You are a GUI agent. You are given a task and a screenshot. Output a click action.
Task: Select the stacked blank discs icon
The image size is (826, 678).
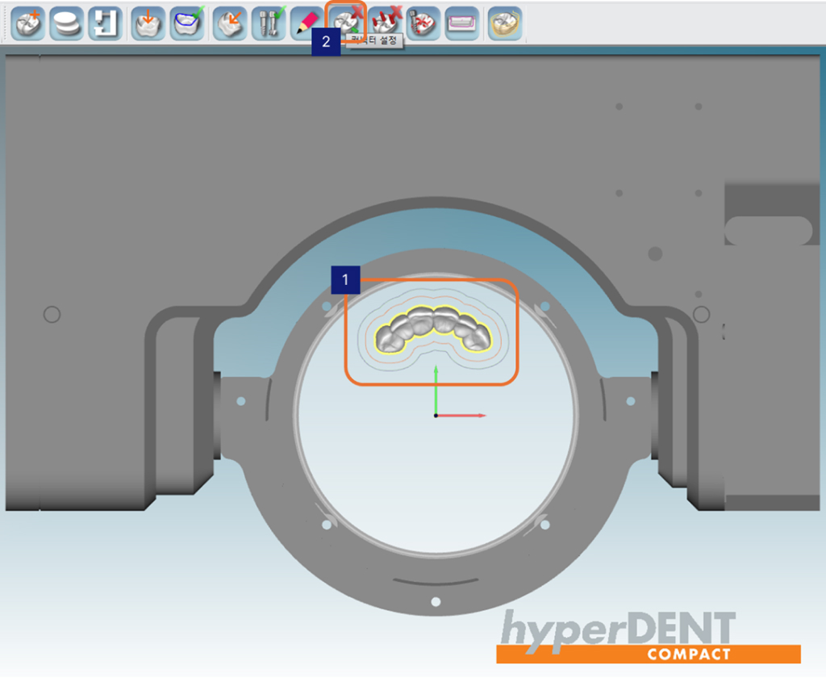[x=67, y=23]
